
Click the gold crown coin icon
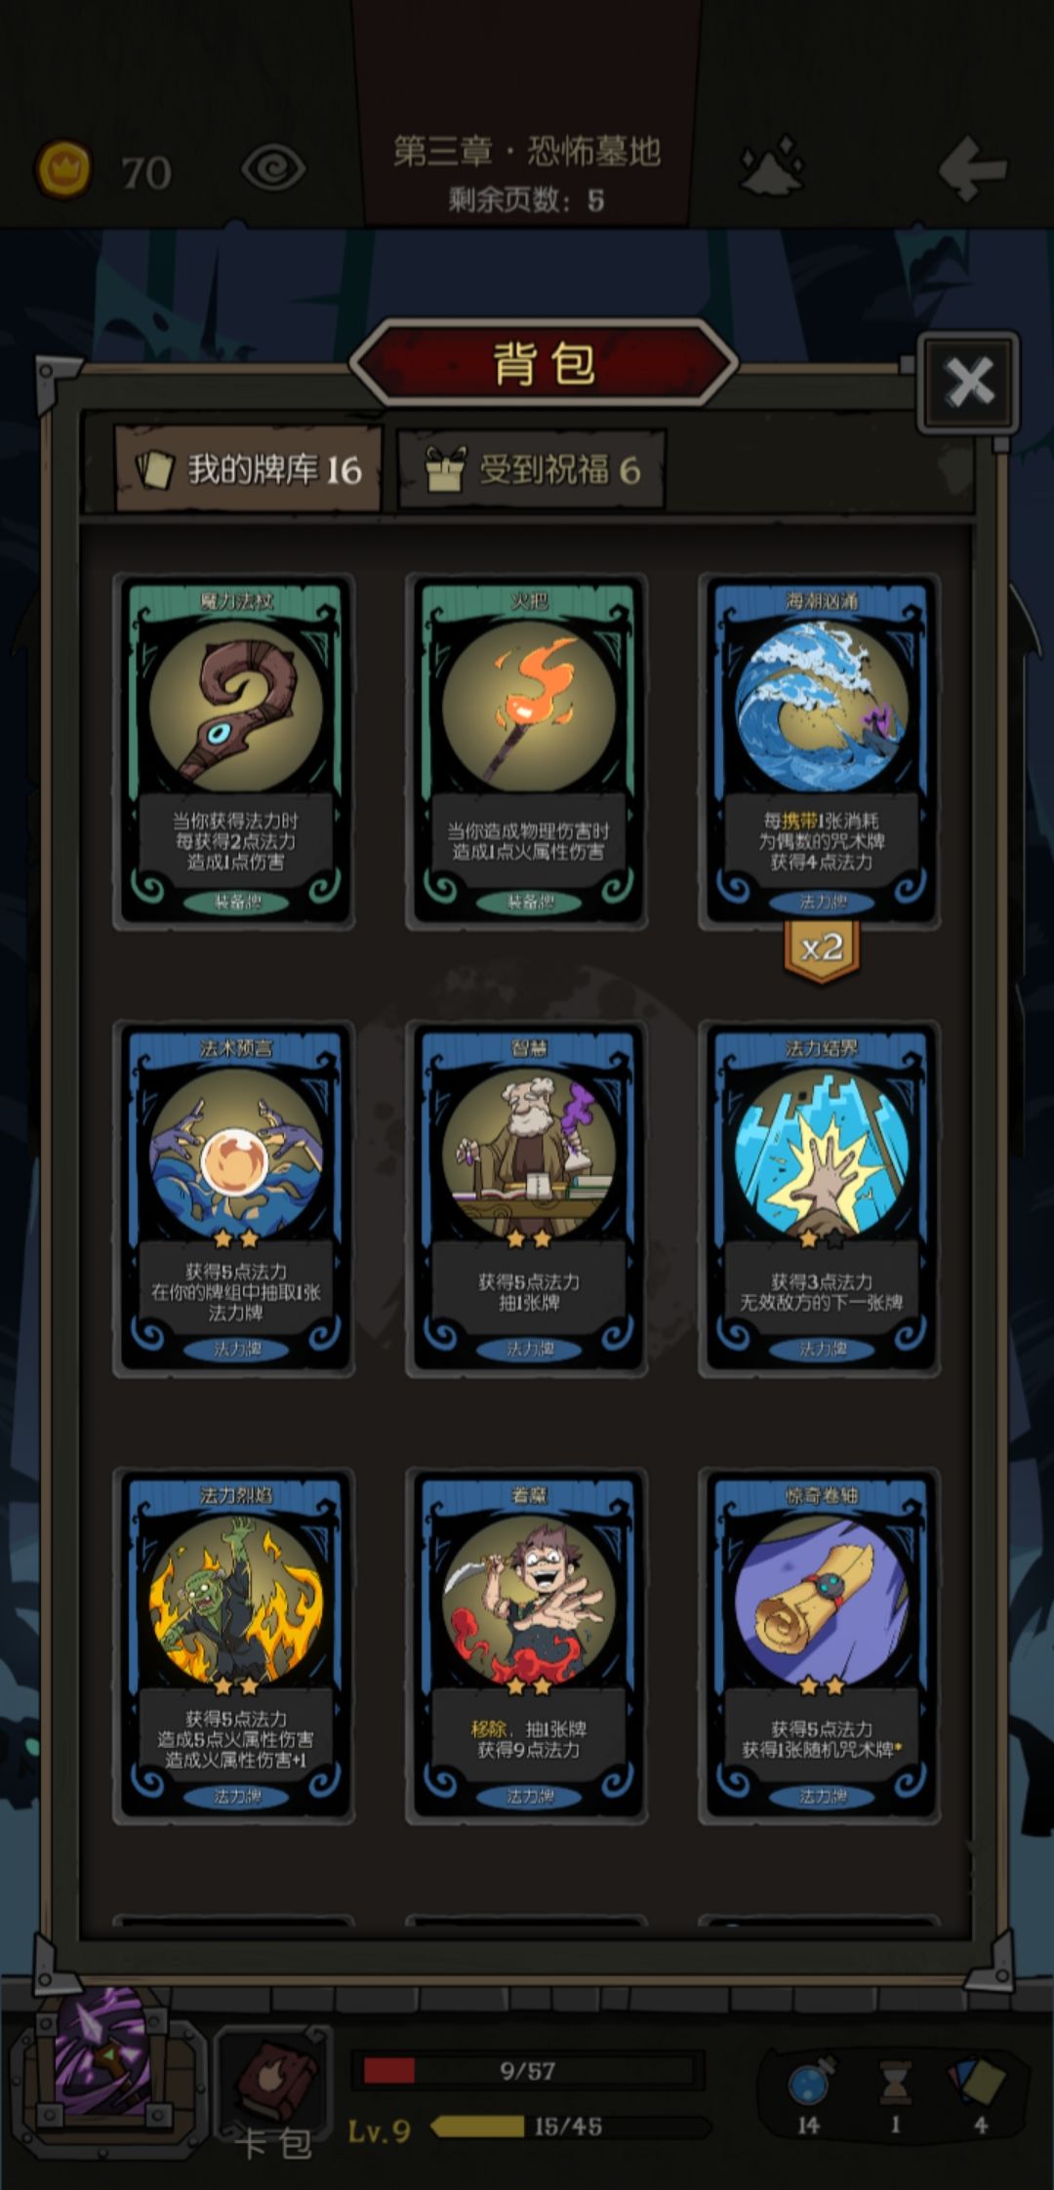[63, 170]
